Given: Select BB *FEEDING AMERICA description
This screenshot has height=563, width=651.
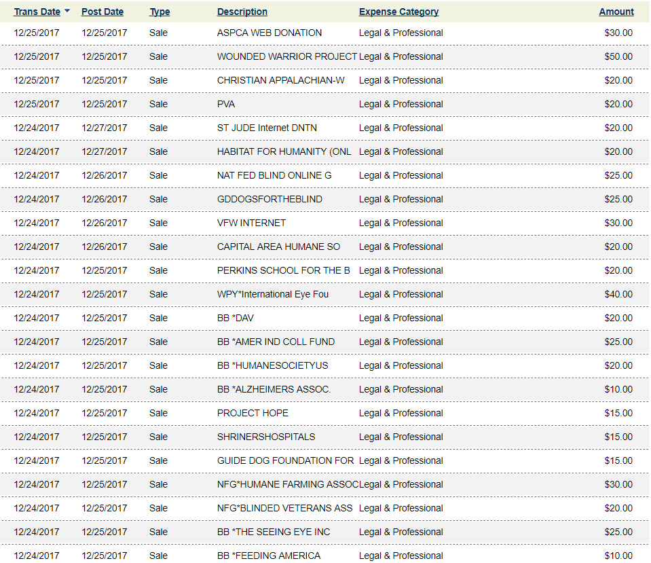Looking at the screenshot, I should tap(269, 556).
